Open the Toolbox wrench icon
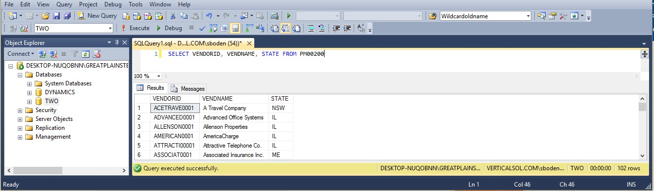Screen dimensions: 654x191 pyautogui.click(x=563, y=16)
